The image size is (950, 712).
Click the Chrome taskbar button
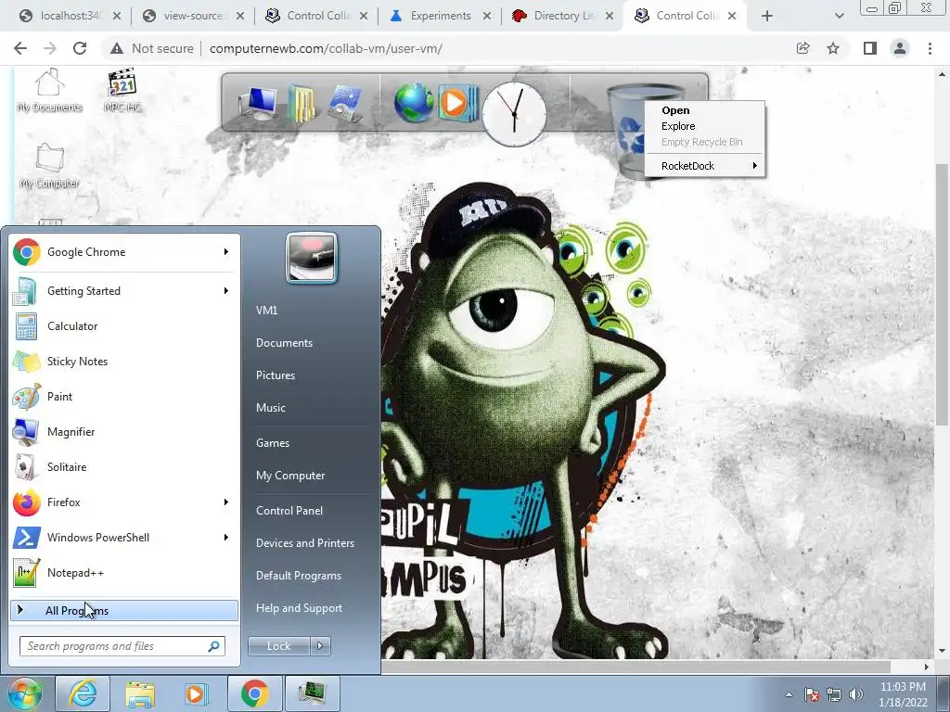(254, 693)
